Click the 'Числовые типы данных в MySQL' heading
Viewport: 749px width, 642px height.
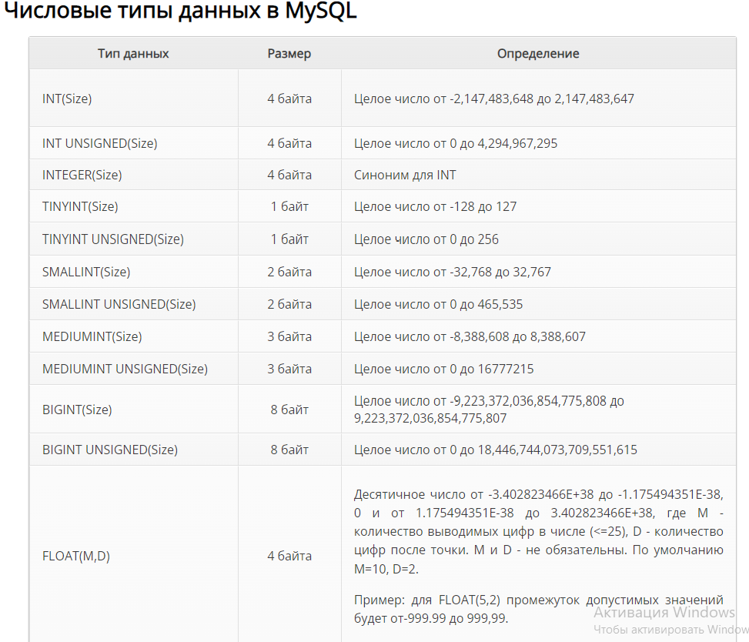pos(181,11)
